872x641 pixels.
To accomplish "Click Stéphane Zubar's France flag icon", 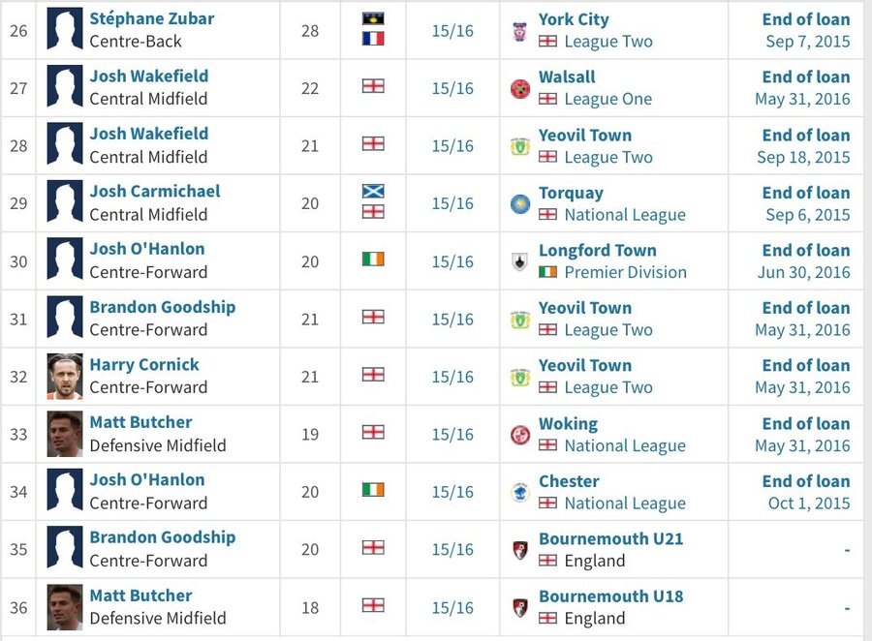I will click(373, 39).
